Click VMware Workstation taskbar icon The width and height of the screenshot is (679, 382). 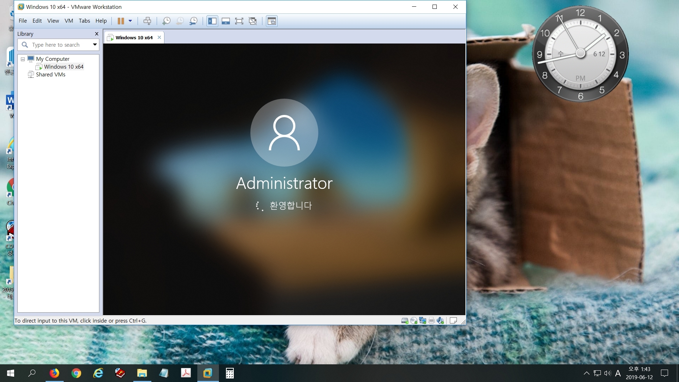tap(208, 373)
